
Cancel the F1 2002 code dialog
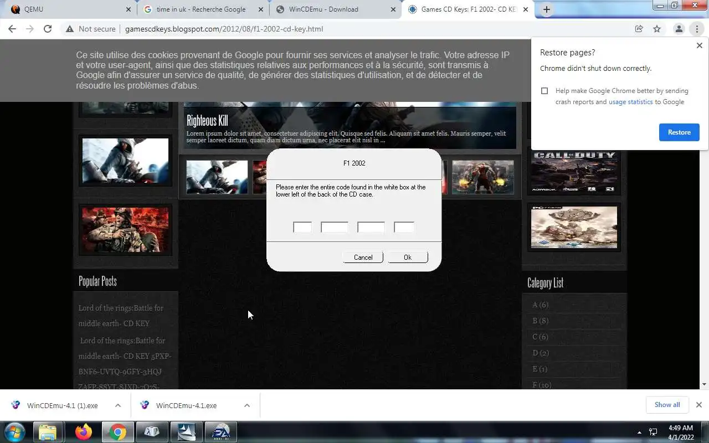[x=363, y=257]
